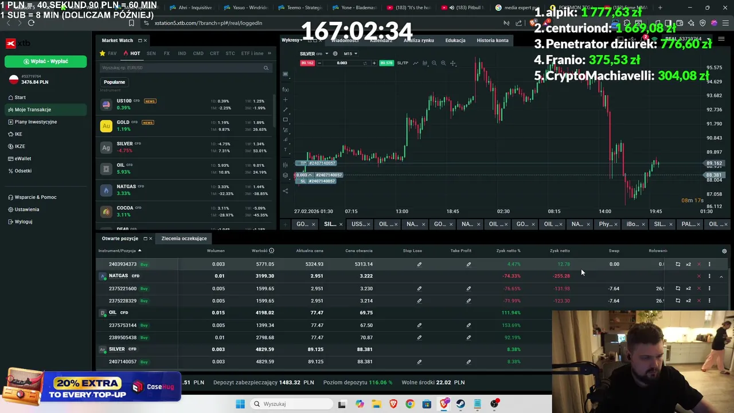Click the line chart style icon
The width and height of the screenshot is (734, 413).
[x=416, y=63]
